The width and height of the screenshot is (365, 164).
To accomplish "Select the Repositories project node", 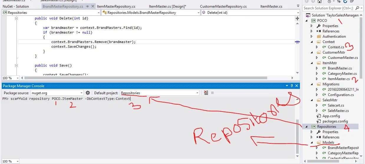I will click(x=326, y=127).
